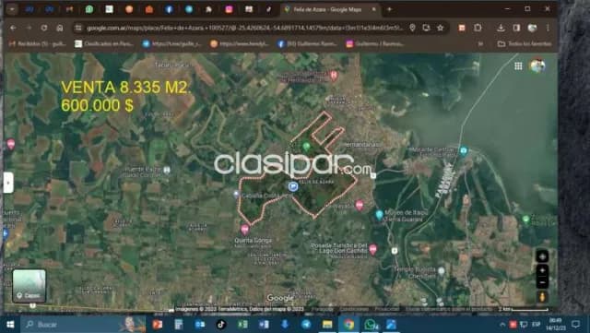Show hidden system tray icons
This screenshot has height=333, width=590.
pos(502,325)
